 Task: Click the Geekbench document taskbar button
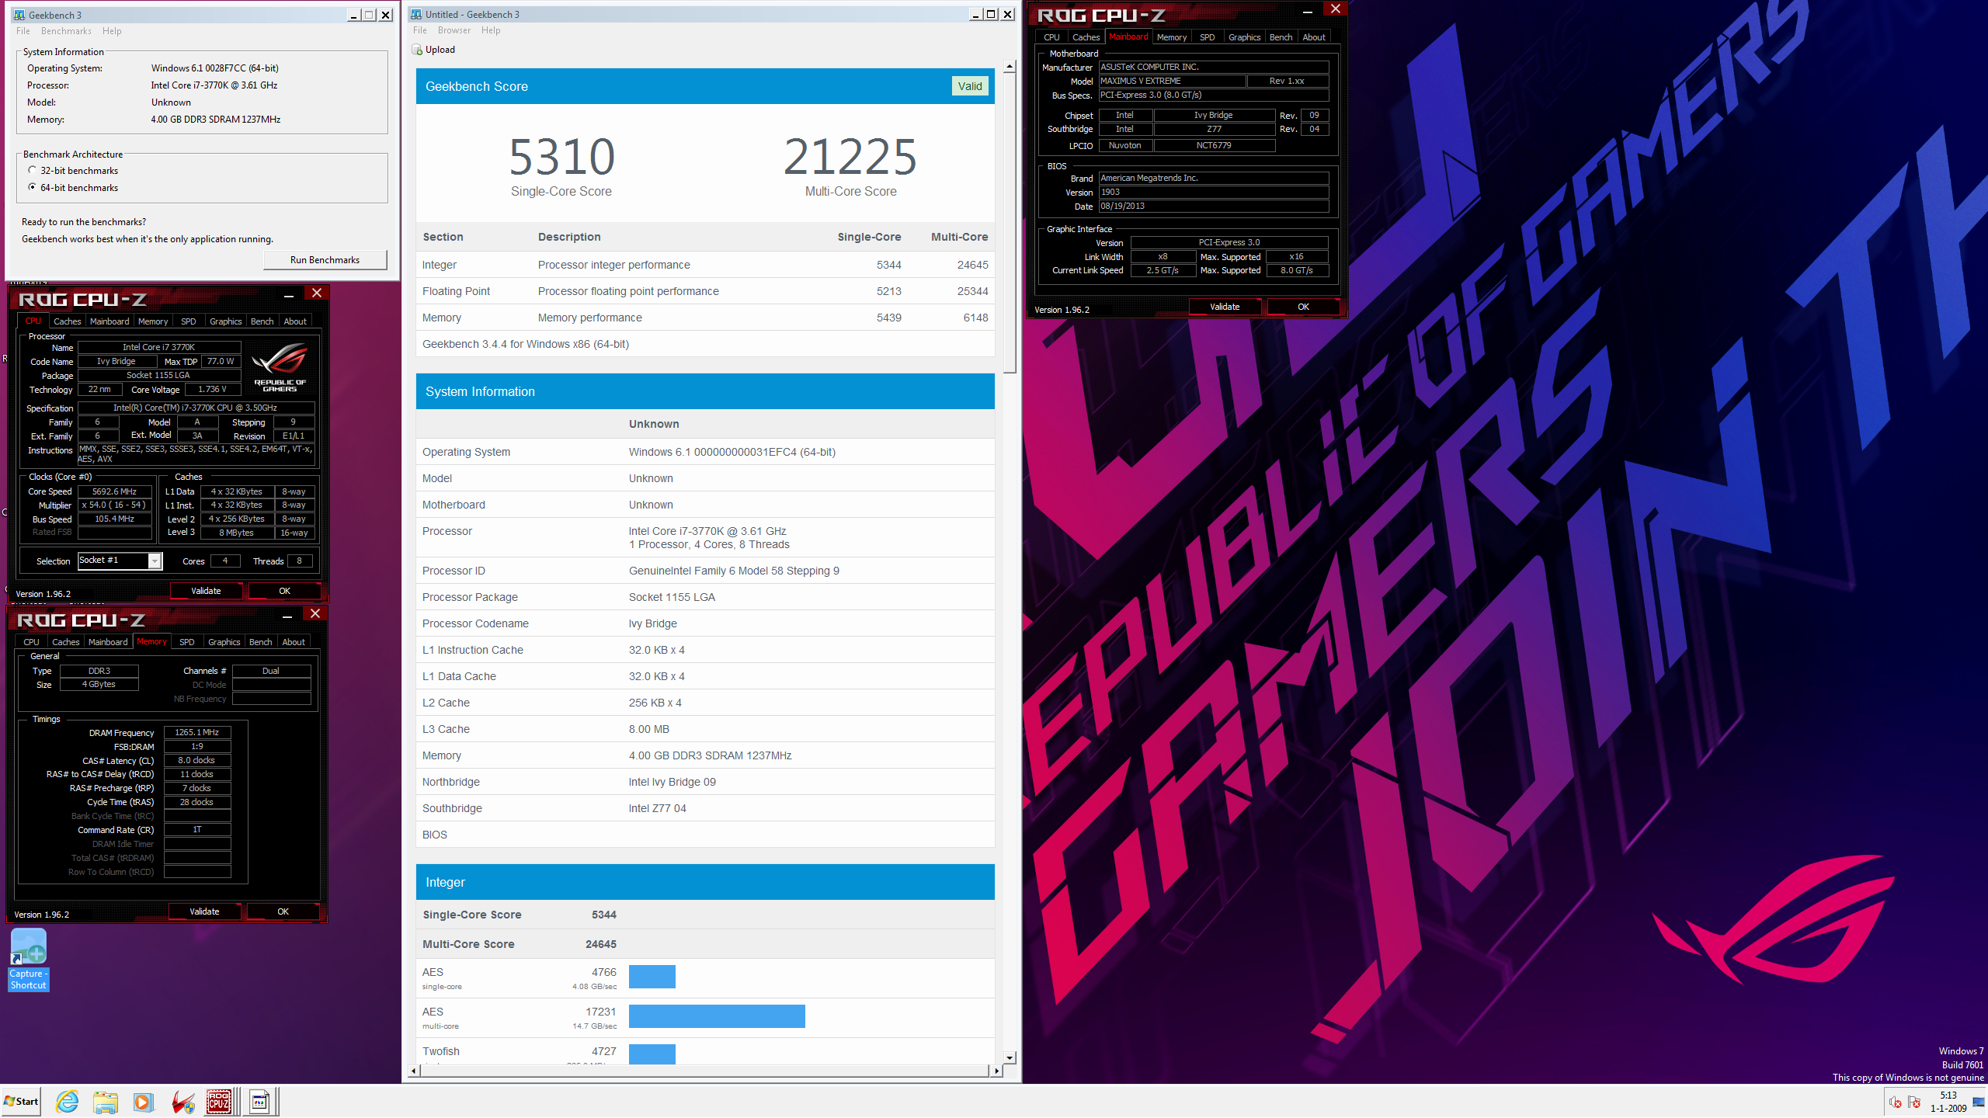(260, 1101)
